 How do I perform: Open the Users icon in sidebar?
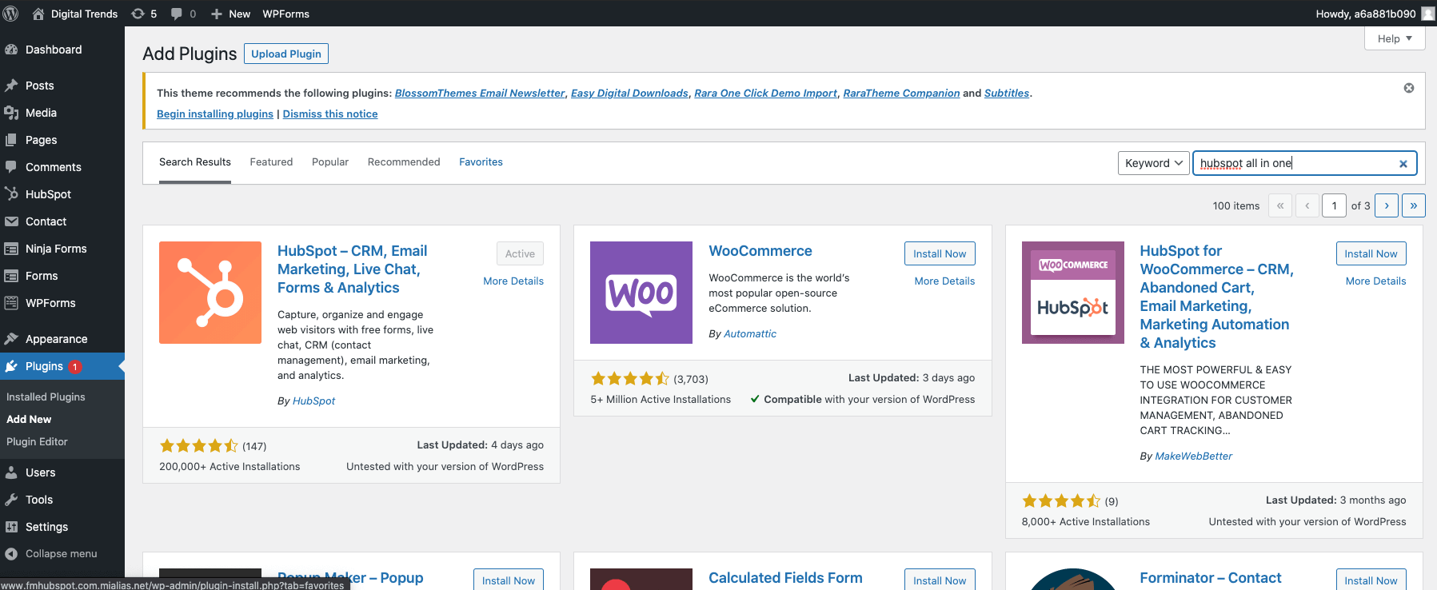coord(11,472)
